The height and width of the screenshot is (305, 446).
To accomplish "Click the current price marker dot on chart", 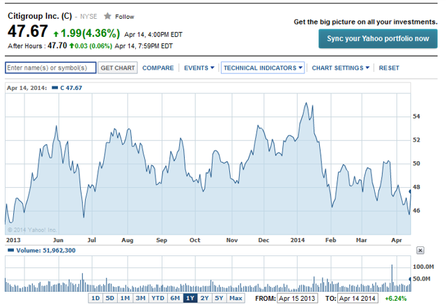I will [x=410, y=192].
